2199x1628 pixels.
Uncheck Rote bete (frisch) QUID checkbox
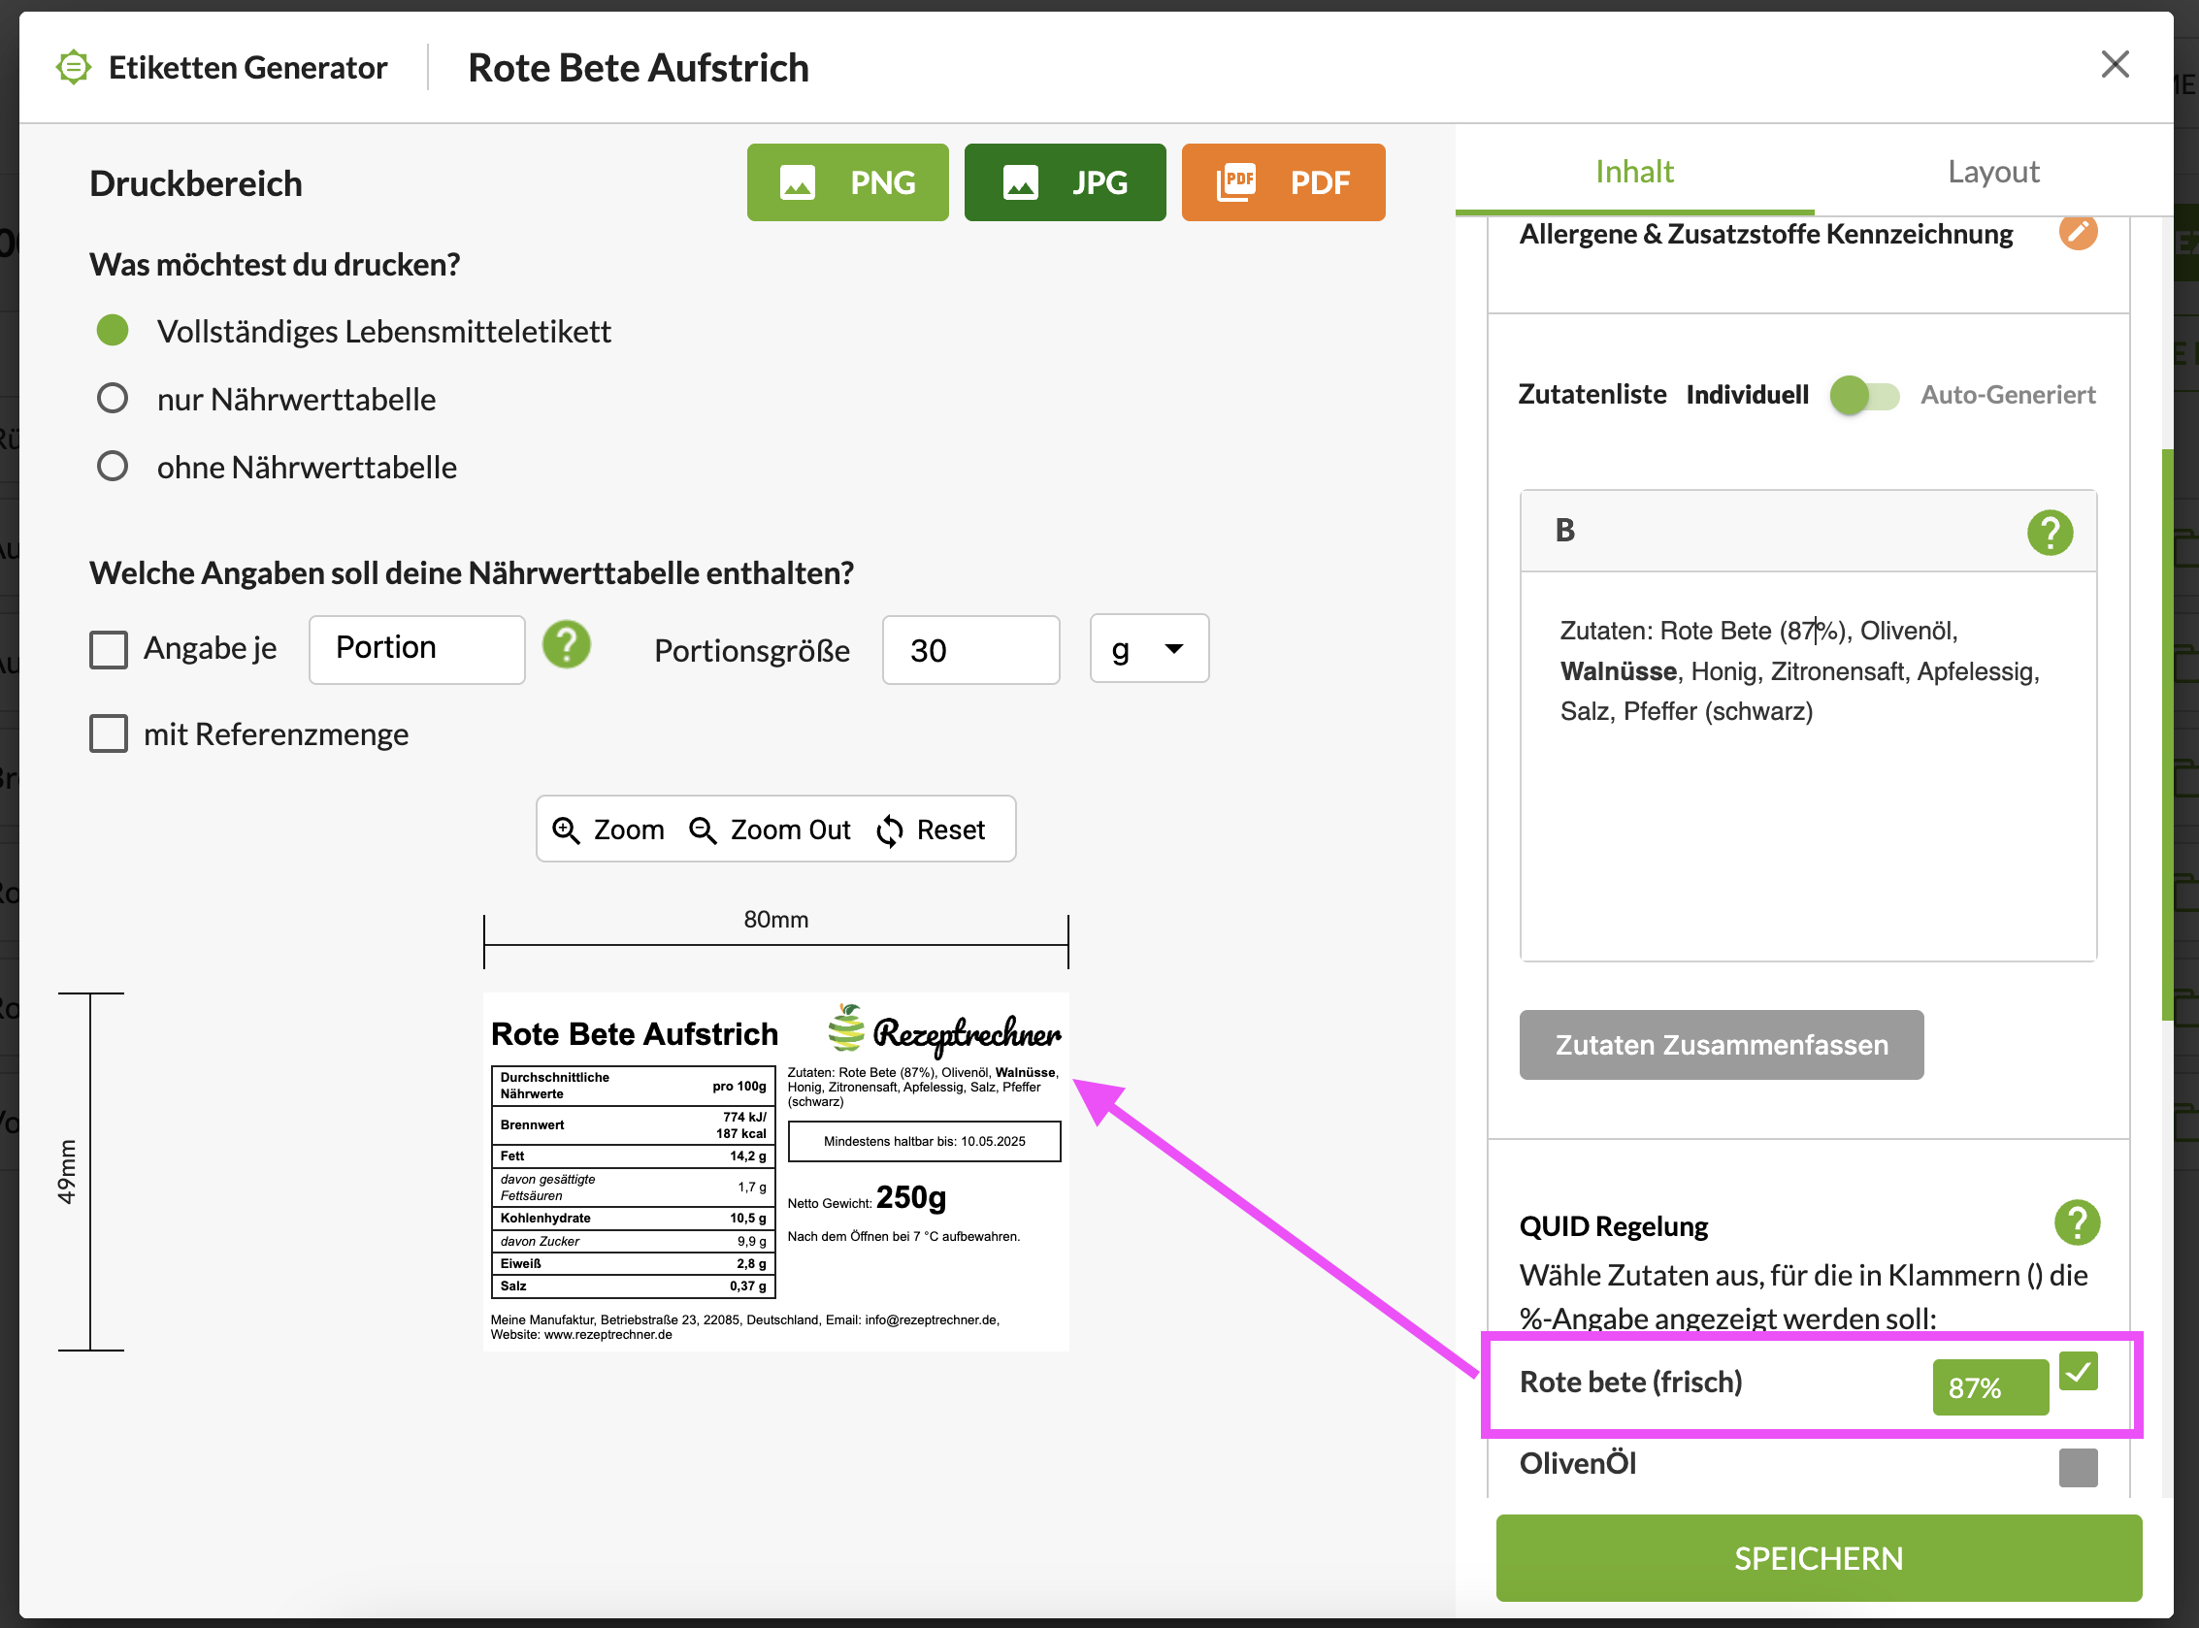tap(2078, 1372)
